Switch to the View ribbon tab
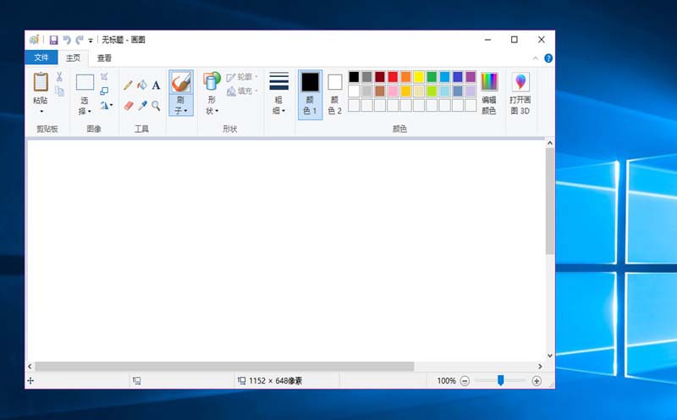This screenshot has width=677, height=420. click(104, 58)
